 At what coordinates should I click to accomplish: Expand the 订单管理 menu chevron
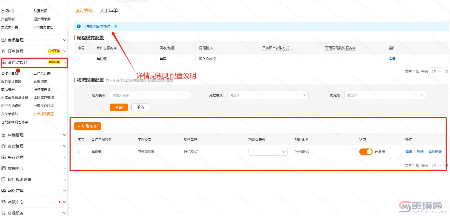click(x=64, y=51)
